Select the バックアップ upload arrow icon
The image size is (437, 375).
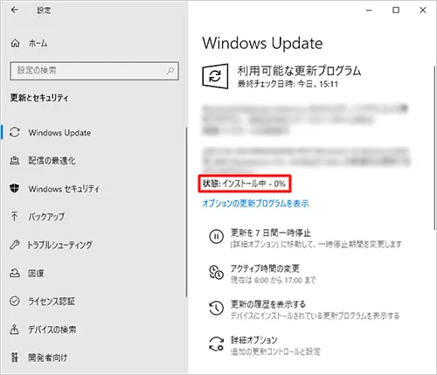point(14,217)
